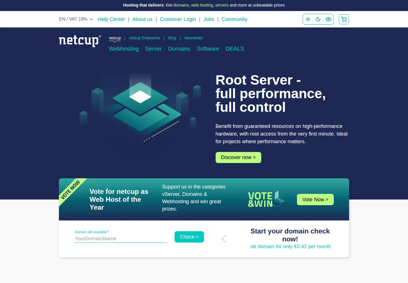The image size is (408, 283).
Task: Click 'servers' link in top banner
Action: pyautogui.click(x=222, y=5)
